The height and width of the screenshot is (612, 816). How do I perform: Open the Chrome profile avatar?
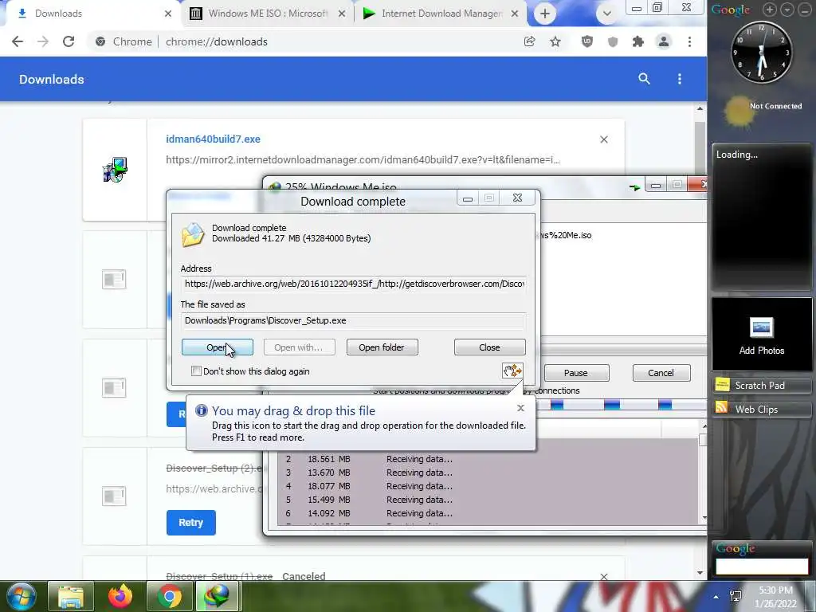coord(664,41)
